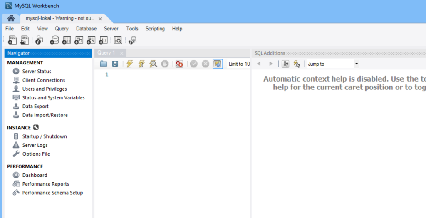Image resolution: width=426 pixels, height=218 pixels.
Task: Open a script file in query editor
Action: 104,64
